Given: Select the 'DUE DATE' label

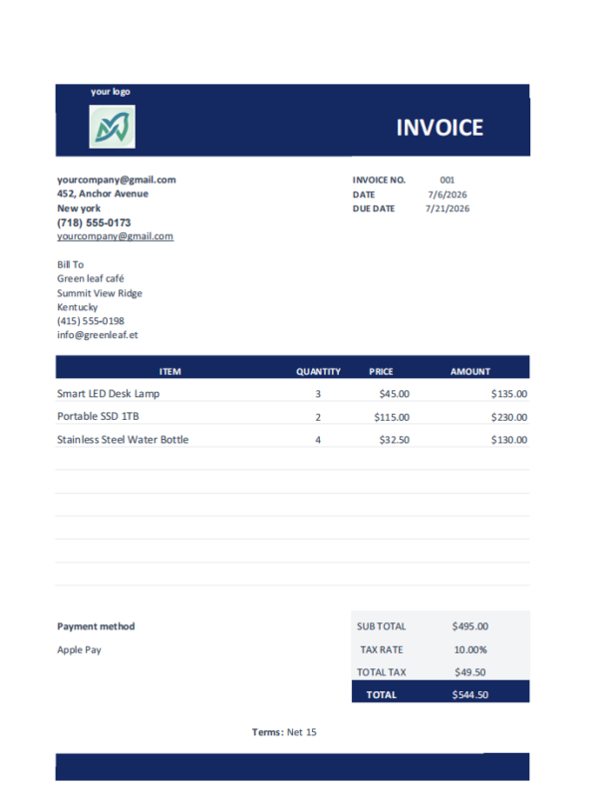Looking at the screenshot, I should coord(374,208).
